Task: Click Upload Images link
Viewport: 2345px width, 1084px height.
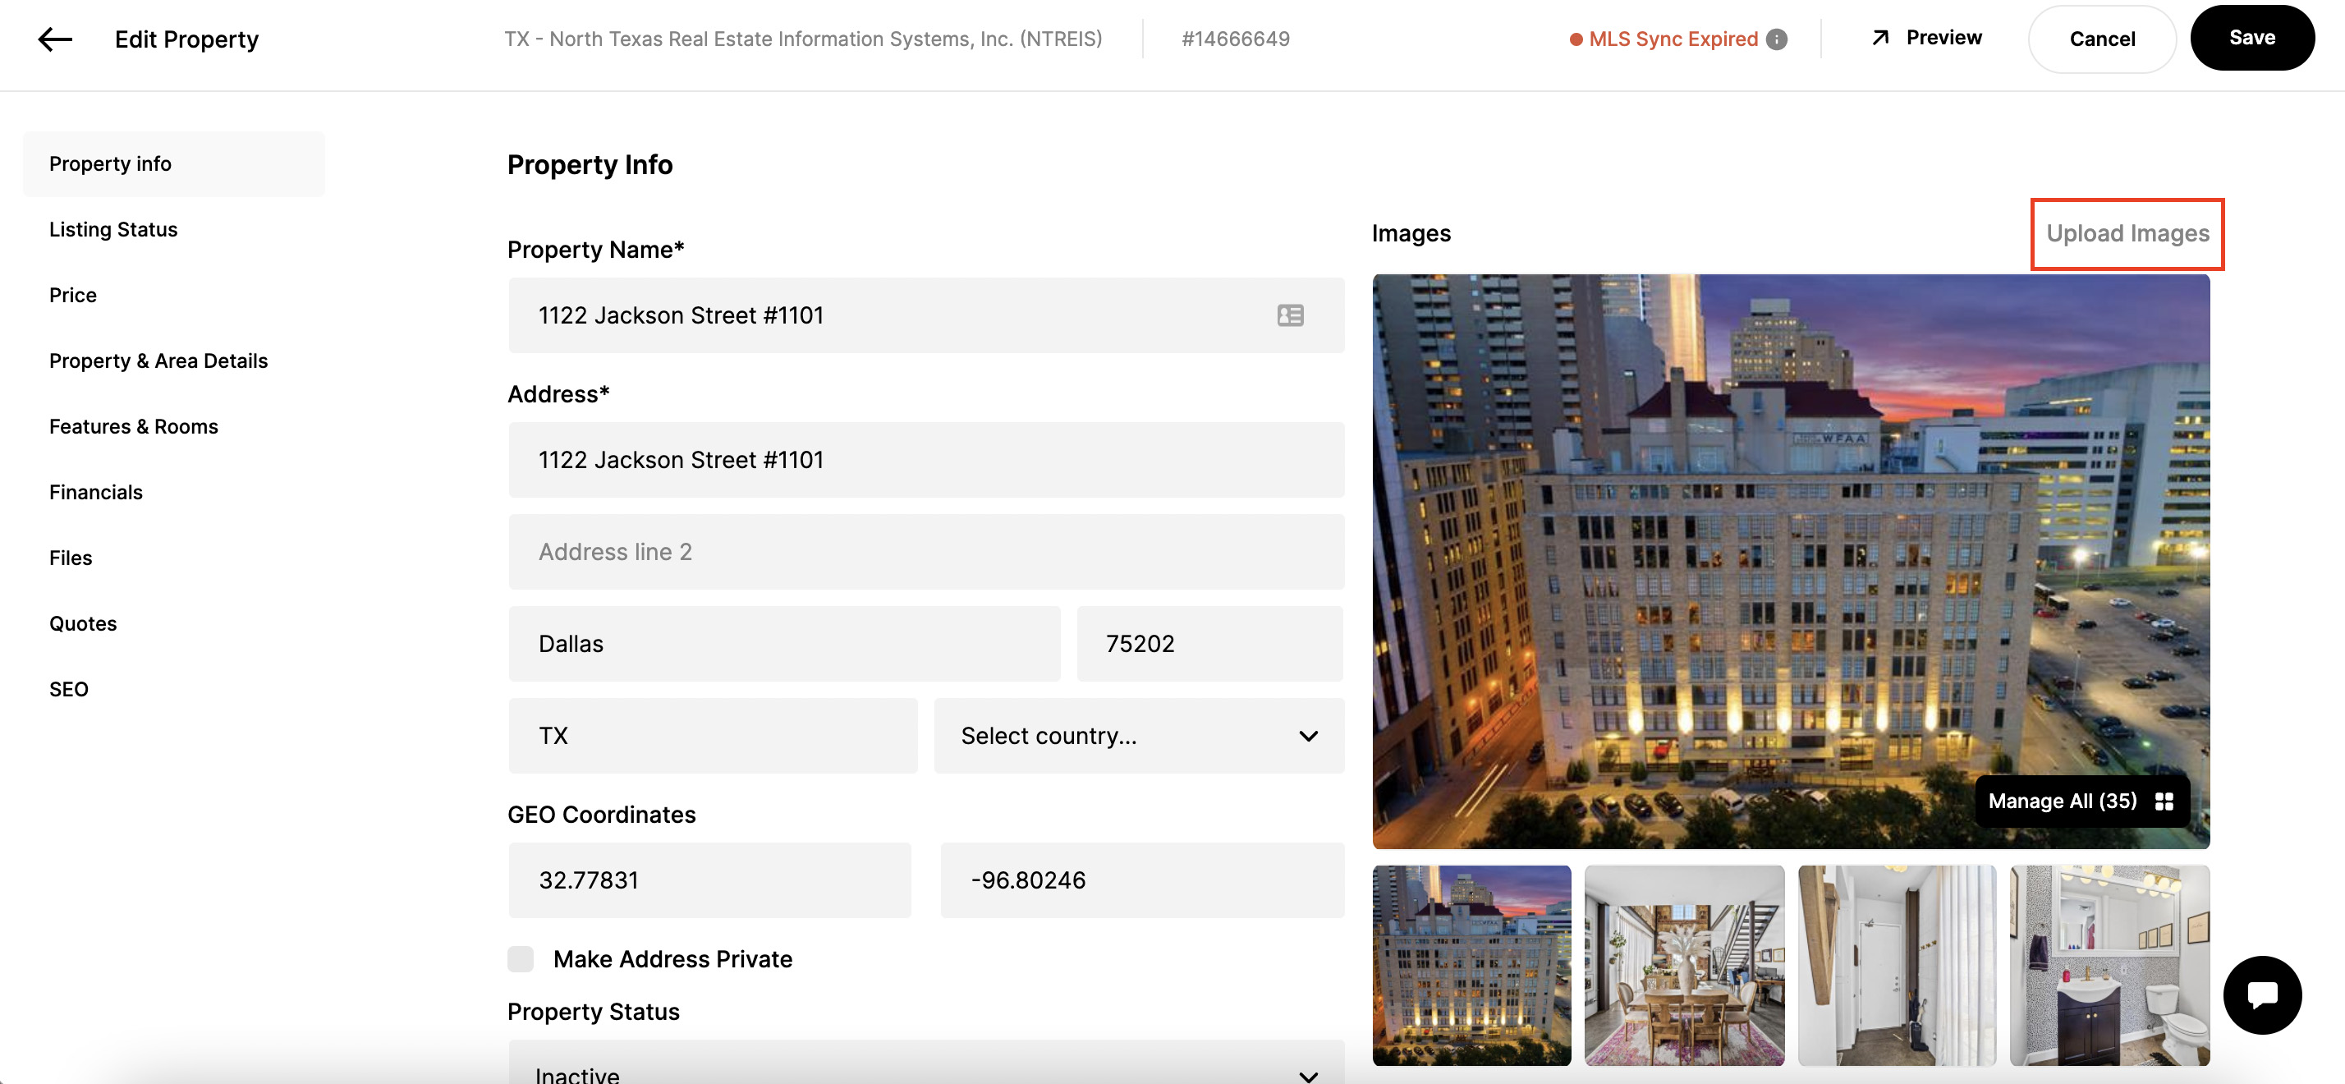Action: (x=2127, y=234)
